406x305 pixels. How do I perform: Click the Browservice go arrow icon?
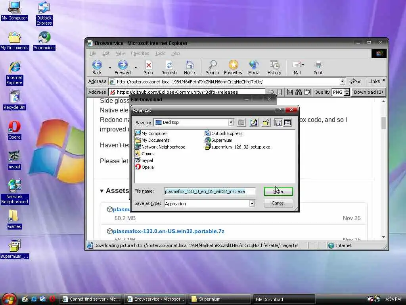coord(271,92)
